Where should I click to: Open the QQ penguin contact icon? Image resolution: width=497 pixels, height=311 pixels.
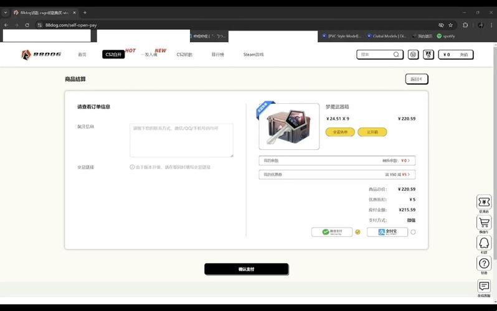point(484,243)
